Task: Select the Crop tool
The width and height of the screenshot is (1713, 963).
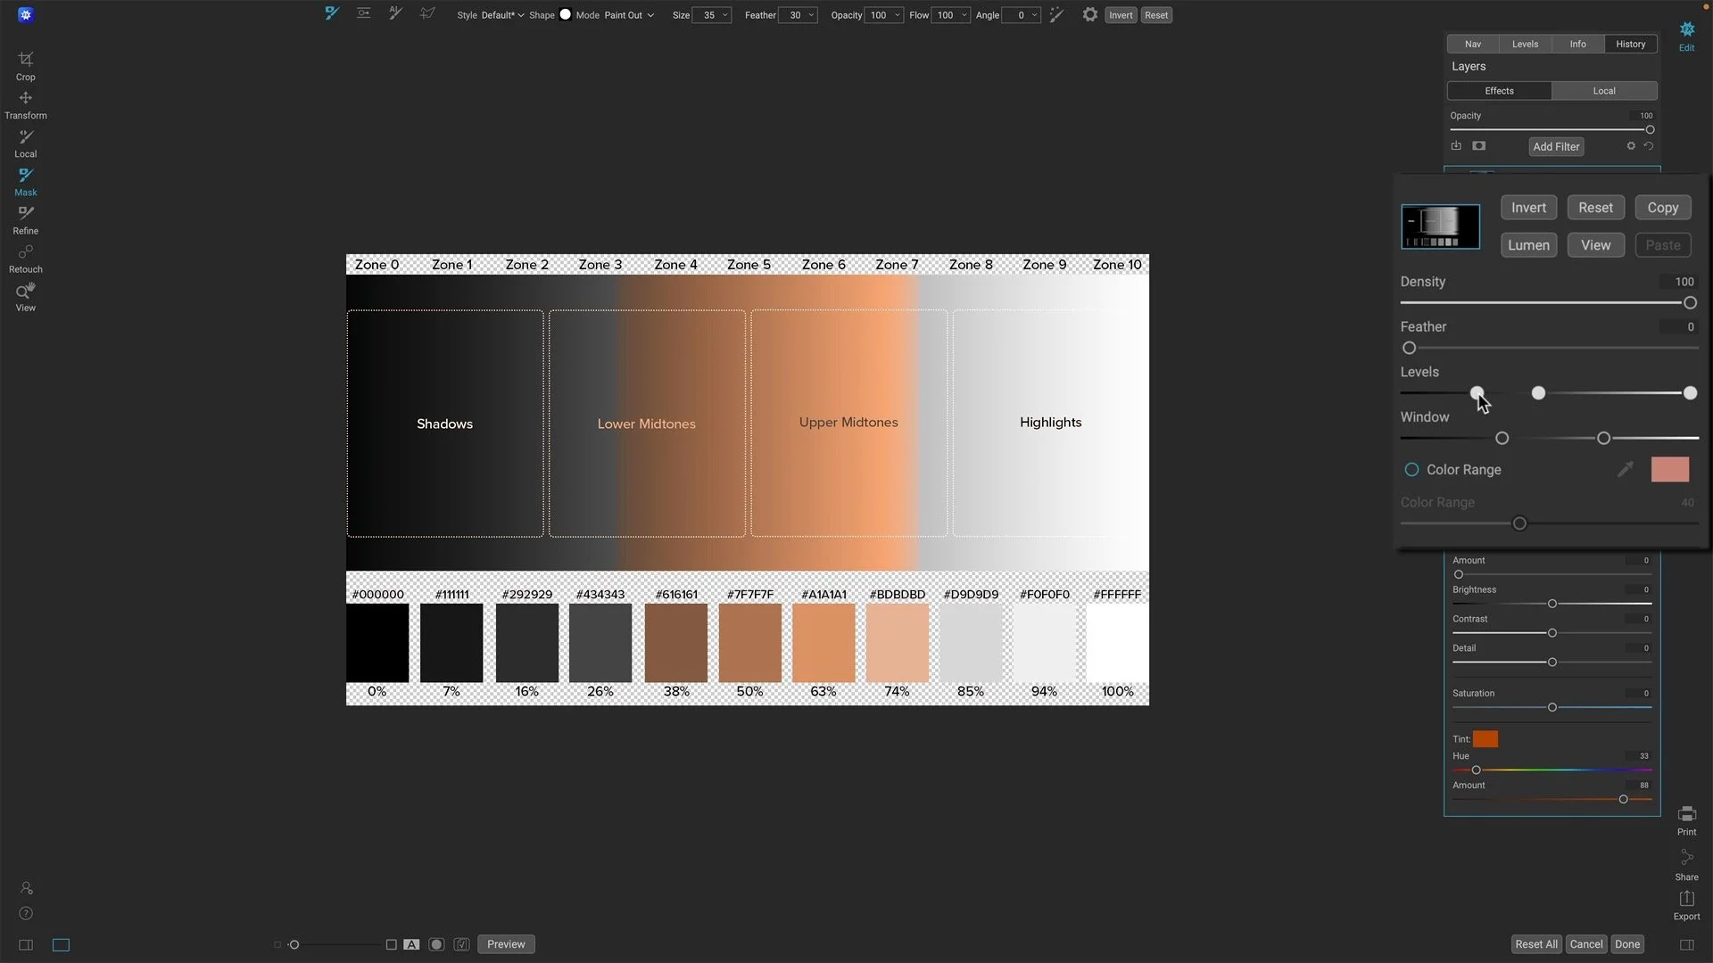Action: (25, 65)
